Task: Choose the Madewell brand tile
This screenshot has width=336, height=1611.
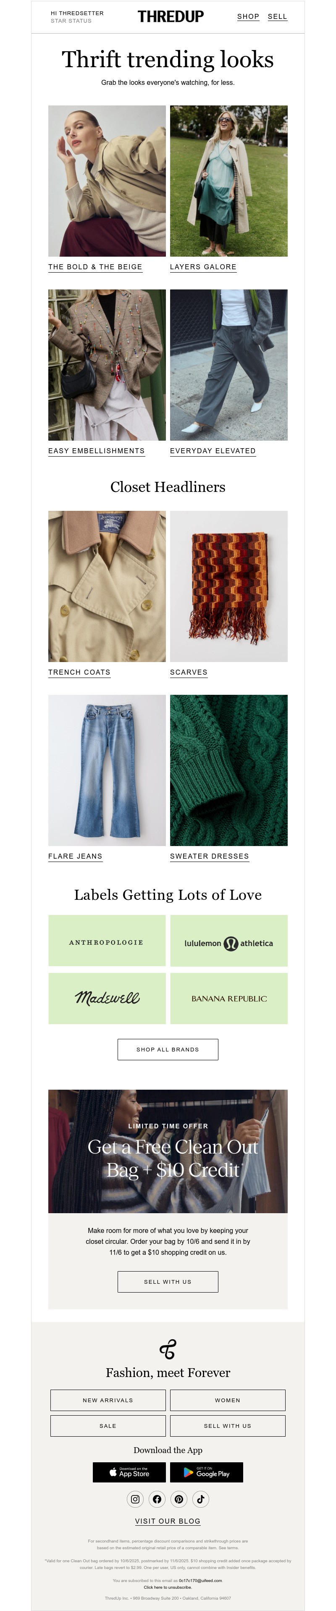Action: (107, 998)
